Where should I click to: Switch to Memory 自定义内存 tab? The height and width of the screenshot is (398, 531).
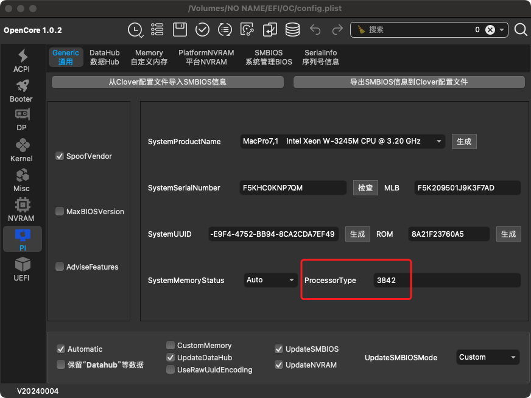149,57
